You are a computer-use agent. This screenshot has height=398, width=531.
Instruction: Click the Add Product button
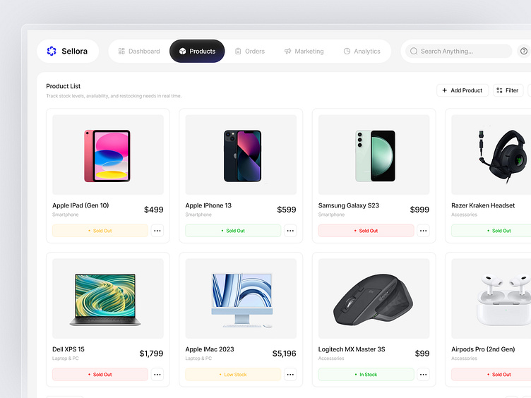pos(463,90)
